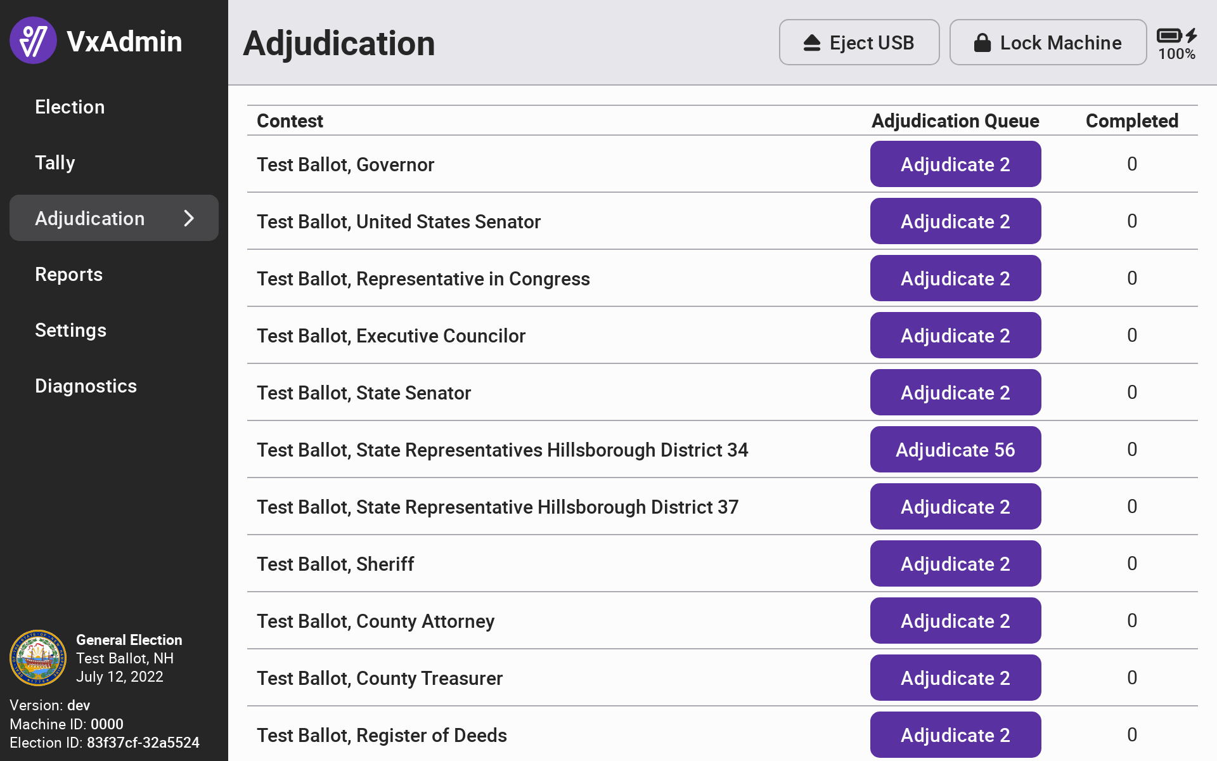Viewport: 1217px width, 761px height.
Task: Adjudicate the Governor contest
Action: coord(955,164)
